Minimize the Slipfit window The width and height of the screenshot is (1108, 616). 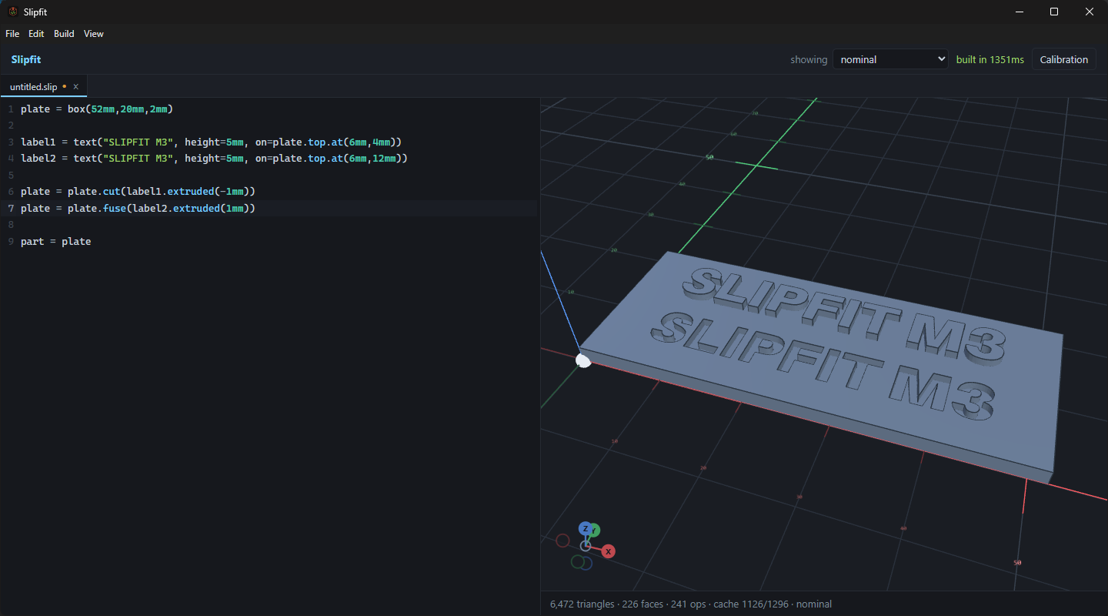click(1019, 12)
